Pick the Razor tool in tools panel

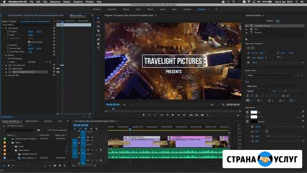[x=98, y=31]
